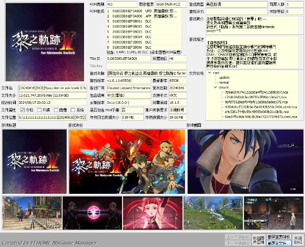The height and width of the screenshot is (247, 305).
Task: Toggle the 存档 archive attribute checkbox
Action: pyautogui.click(x=23, y=110)
